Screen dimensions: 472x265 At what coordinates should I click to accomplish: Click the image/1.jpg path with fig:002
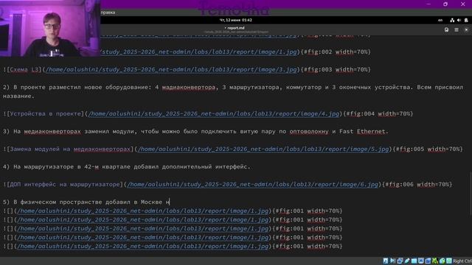click(198, 52)
